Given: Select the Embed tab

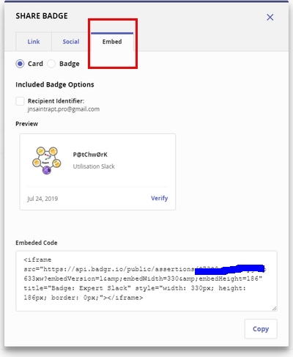Looking at the screenshot, I should pyautogui.click(x=112, y=42).
